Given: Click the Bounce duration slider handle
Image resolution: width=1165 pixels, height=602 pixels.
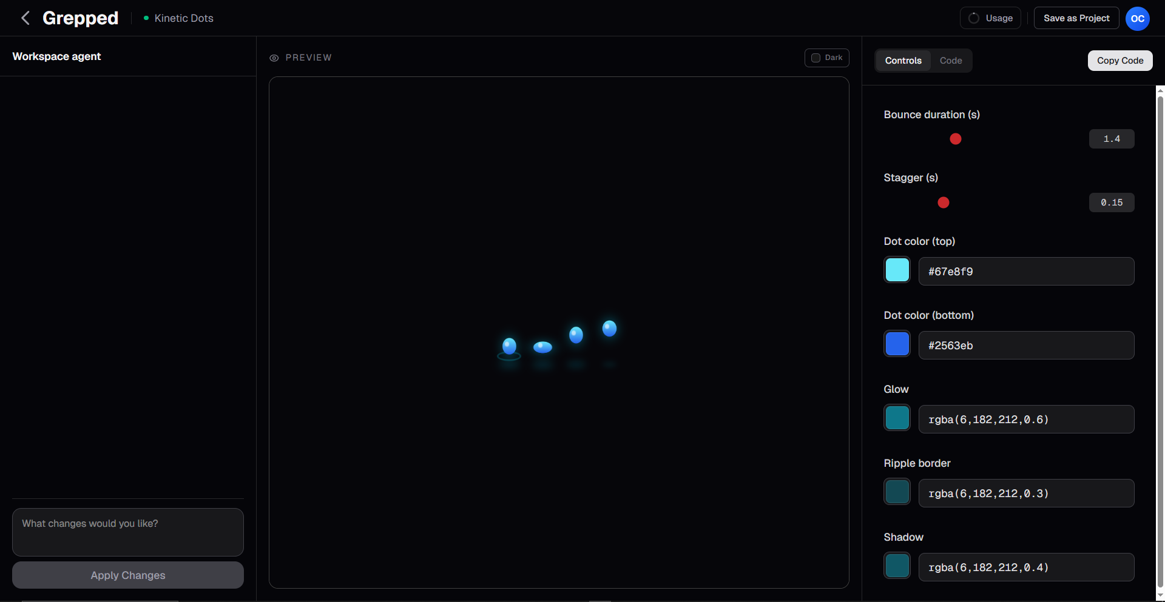Looking at the screenshot, I should [956, 139].
